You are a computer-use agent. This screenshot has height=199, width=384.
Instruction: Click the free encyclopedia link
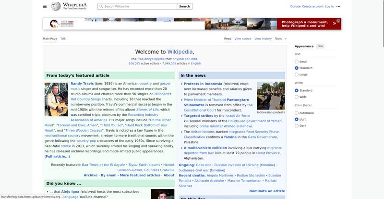pyautogui.click(x=151, y=59)
